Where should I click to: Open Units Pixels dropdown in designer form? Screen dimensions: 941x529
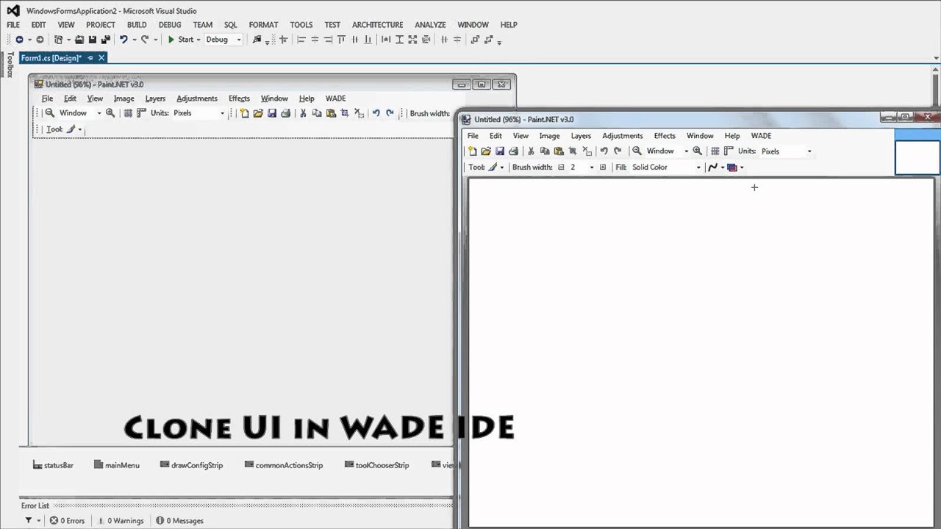pyautogui.click(x=222, y=113)
